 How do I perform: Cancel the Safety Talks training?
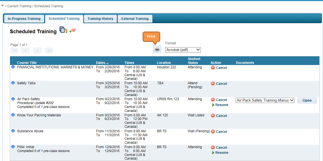pos(219,84)
